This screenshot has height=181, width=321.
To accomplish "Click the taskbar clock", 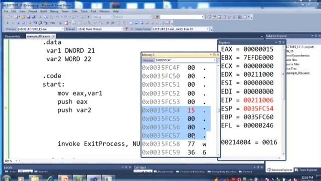I will click(307, 178).
